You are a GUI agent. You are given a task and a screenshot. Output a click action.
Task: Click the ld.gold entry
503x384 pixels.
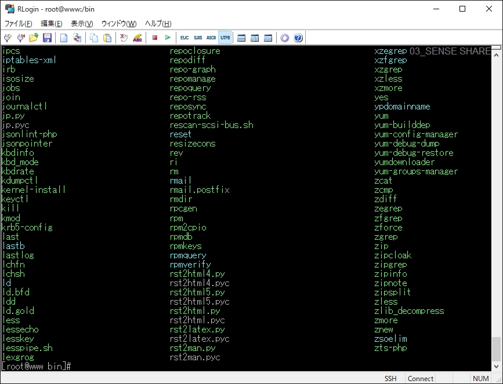tap(18, 310)
